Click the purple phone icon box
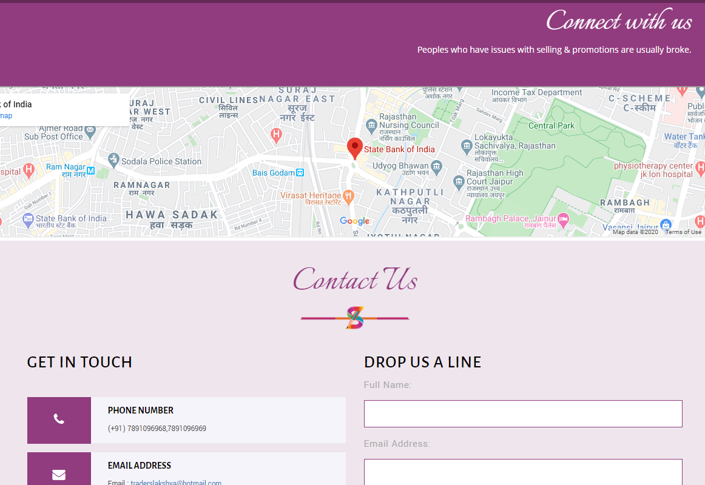This screenshot has height=485, width=705. pos(59,420)
